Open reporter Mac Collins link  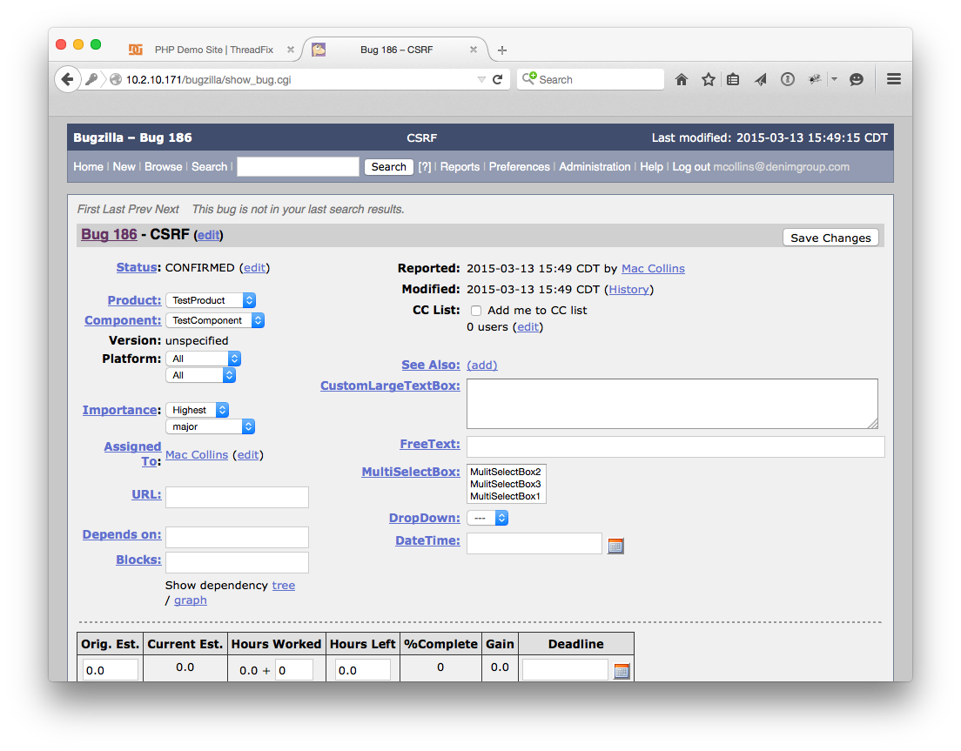653,268
